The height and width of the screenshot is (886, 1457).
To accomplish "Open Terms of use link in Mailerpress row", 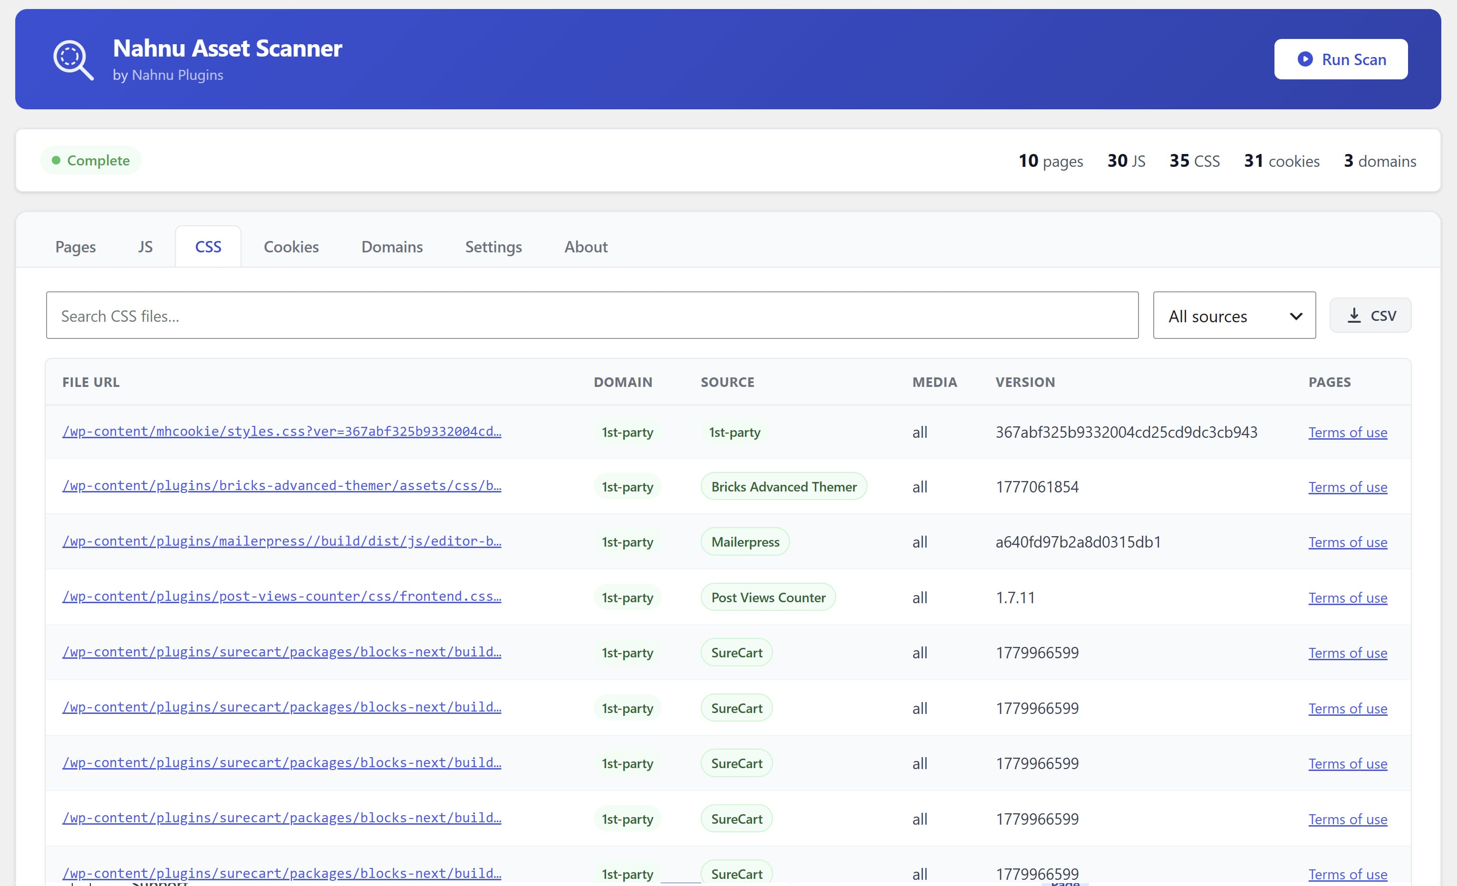I will point(1348,542).
